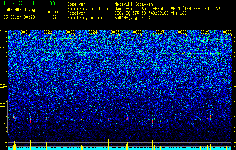Click the 1.1 frequency axis label
Image resolution: width=236 pixels, height=150 pixels.
point(3,49)
